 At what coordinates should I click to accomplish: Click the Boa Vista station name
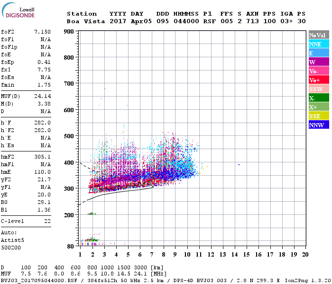86,21
